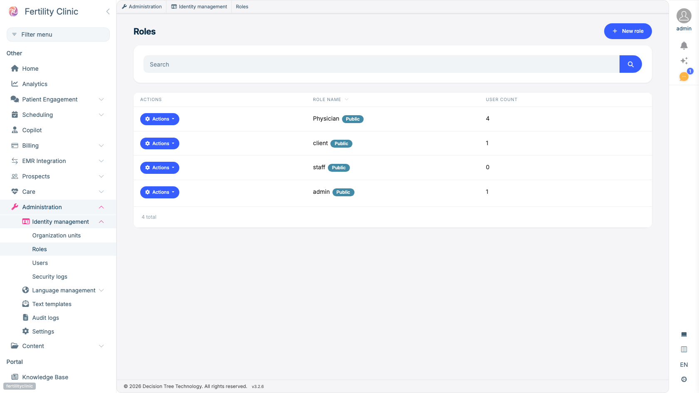
Task: Open Organization units in sidebar
Action: pos(57,235)
